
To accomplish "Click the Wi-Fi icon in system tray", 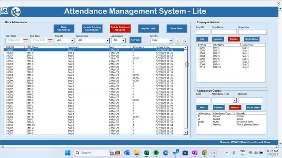I will (250, 153).
